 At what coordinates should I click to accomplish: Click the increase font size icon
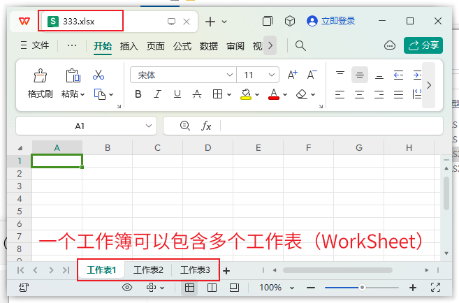click(x=292, y=74)
